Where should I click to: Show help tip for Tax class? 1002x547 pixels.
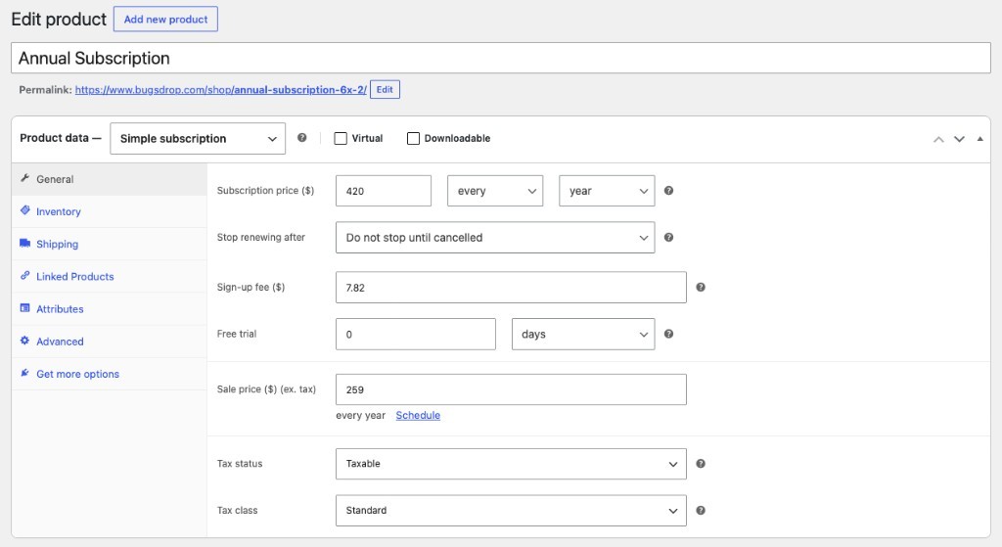(701, 510)
